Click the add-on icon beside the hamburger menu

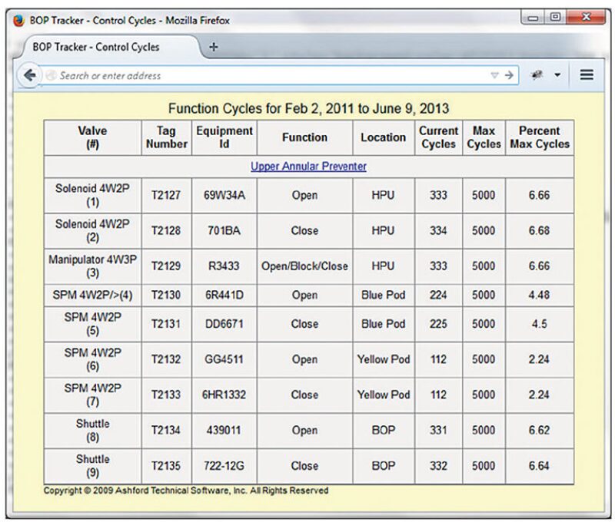(x=537, y=75)
